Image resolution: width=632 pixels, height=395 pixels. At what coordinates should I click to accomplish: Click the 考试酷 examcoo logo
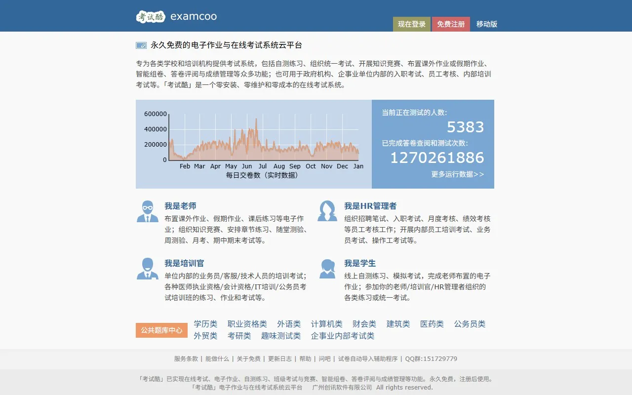click(176, 16)
